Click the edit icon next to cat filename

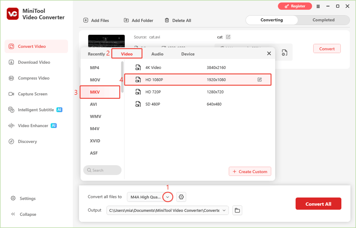point(228,37)
